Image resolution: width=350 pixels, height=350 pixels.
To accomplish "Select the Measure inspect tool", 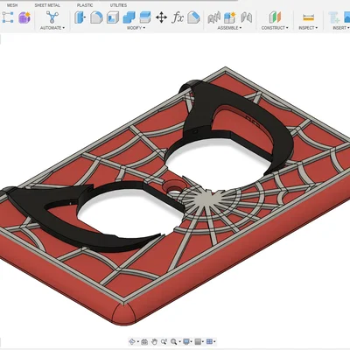I will pyautogui.click(x=308, y=17).
